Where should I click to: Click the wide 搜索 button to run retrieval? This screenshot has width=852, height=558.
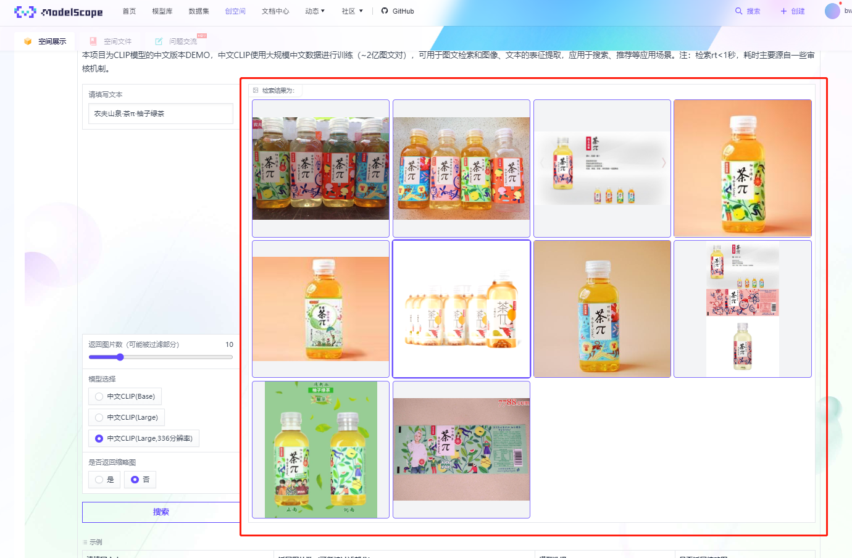pyautogui.click(x=161, y=512)
